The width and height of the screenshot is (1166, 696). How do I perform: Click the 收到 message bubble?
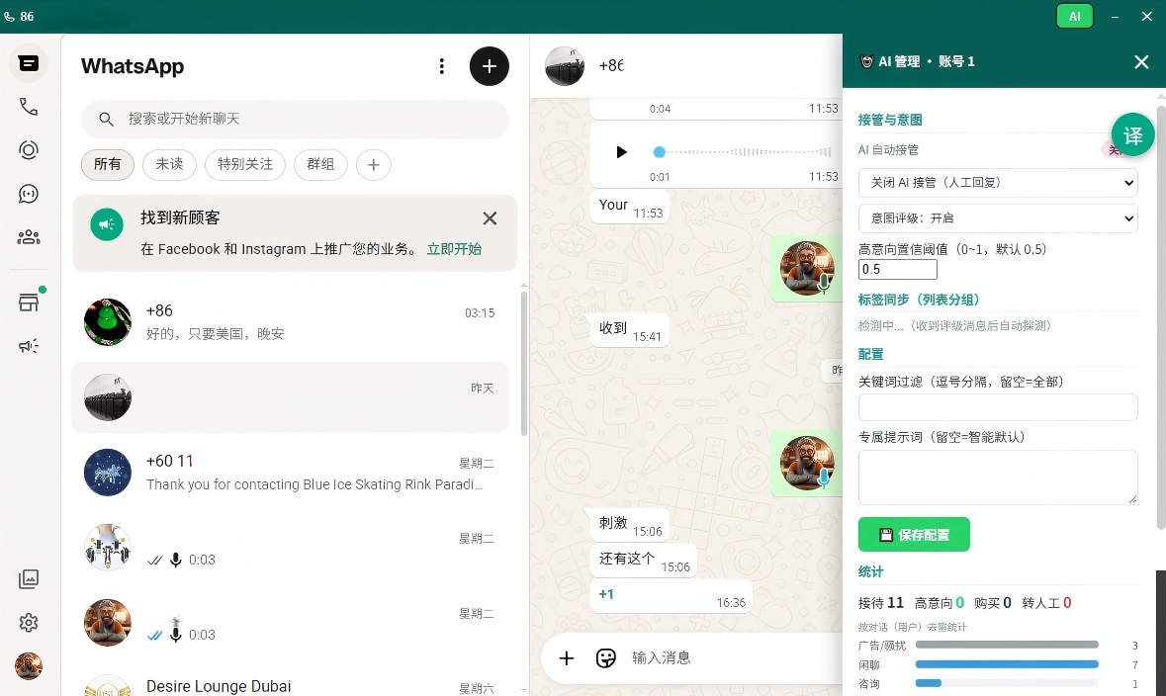pos(630,330)
